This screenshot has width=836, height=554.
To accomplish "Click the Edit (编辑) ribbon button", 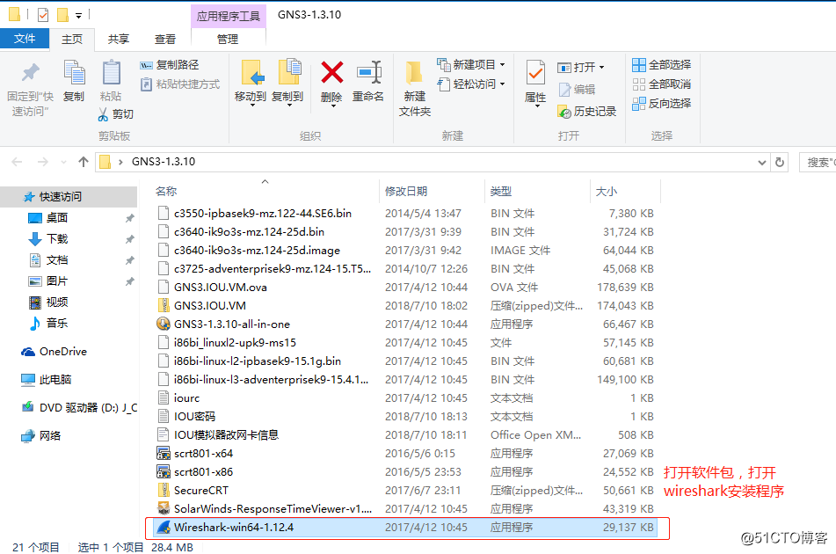I will pos(576,90).
